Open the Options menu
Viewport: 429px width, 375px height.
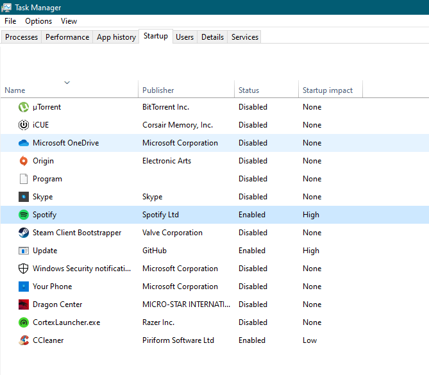(x=38, y=21)
